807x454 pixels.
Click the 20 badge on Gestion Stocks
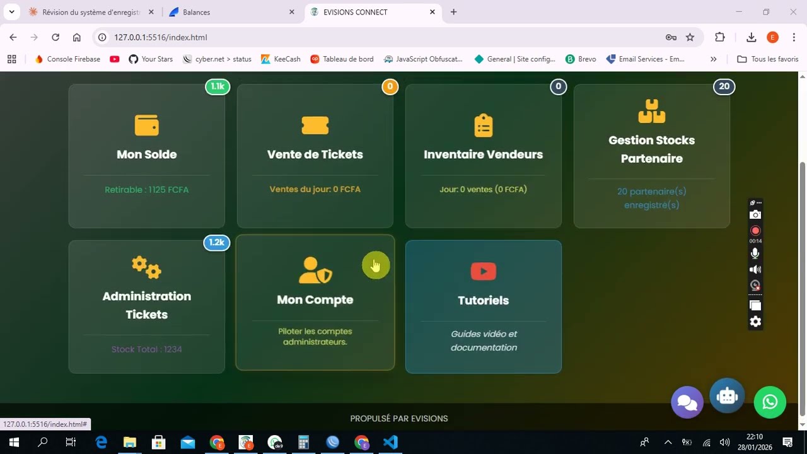(724, 86)
